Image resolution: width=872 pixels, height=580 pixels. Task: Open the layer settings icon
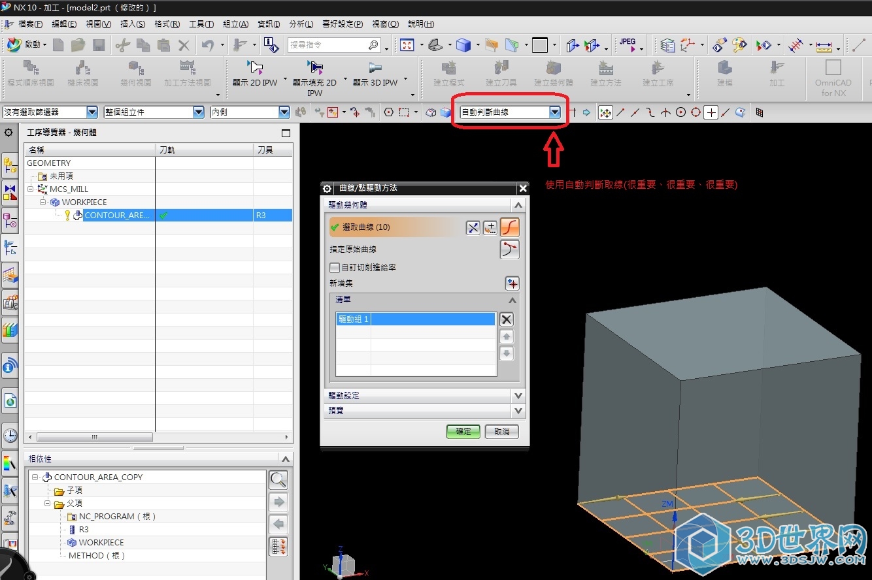(667, 45)
